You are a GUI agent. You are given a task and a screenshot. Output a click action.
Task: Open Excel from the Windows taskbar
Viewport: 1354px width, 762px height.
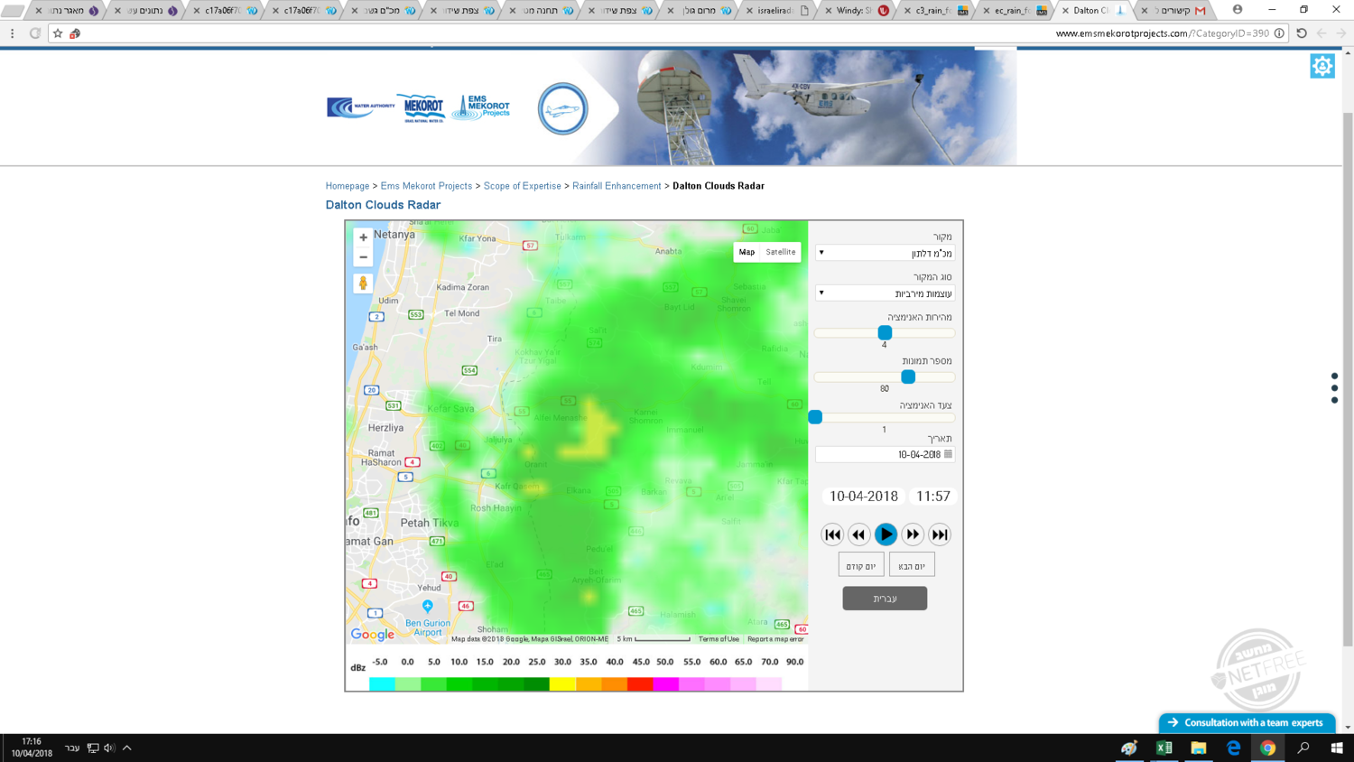pyautogui.click(x=1164, y=748)
